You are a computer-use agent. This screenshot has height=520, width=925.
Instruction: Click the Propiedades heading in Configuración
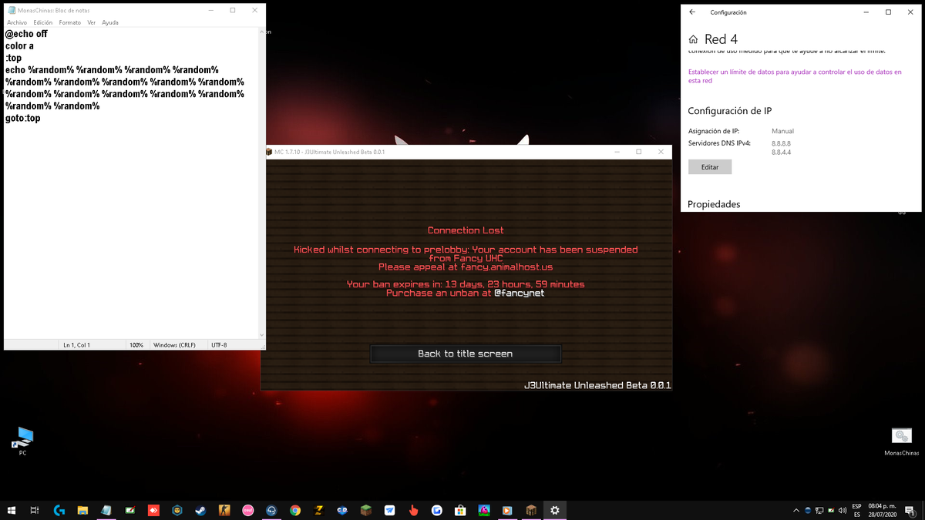click(x=714, y=204)
